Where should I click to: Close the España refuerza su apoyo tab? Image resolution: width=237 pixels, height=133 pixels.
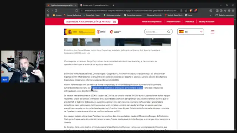[76, 5]
